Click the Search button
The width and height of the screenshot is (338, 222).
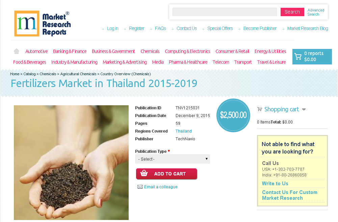tap(292, 11)
